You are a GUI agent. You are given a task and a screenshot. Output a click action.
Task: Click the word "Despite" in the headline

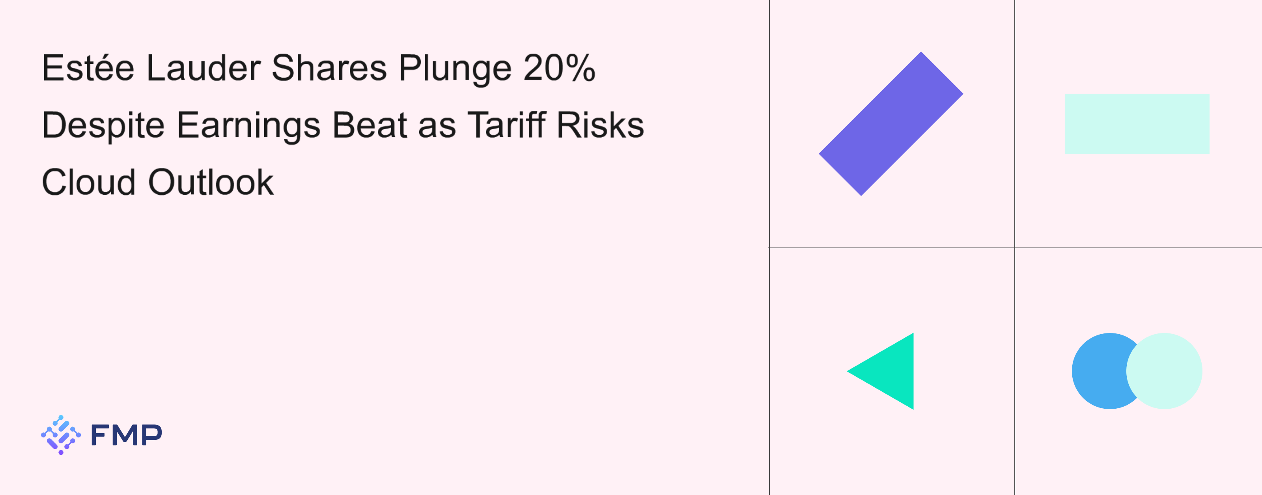pos(103,126)
